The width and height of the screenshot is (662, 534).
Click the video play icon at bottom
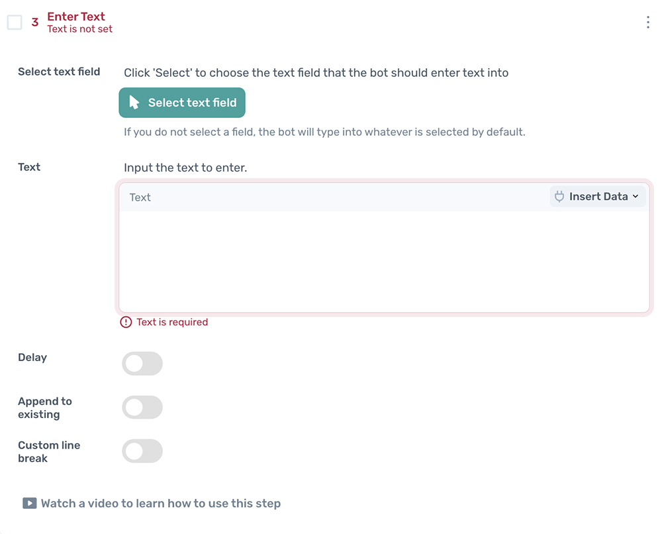point(30,503)
